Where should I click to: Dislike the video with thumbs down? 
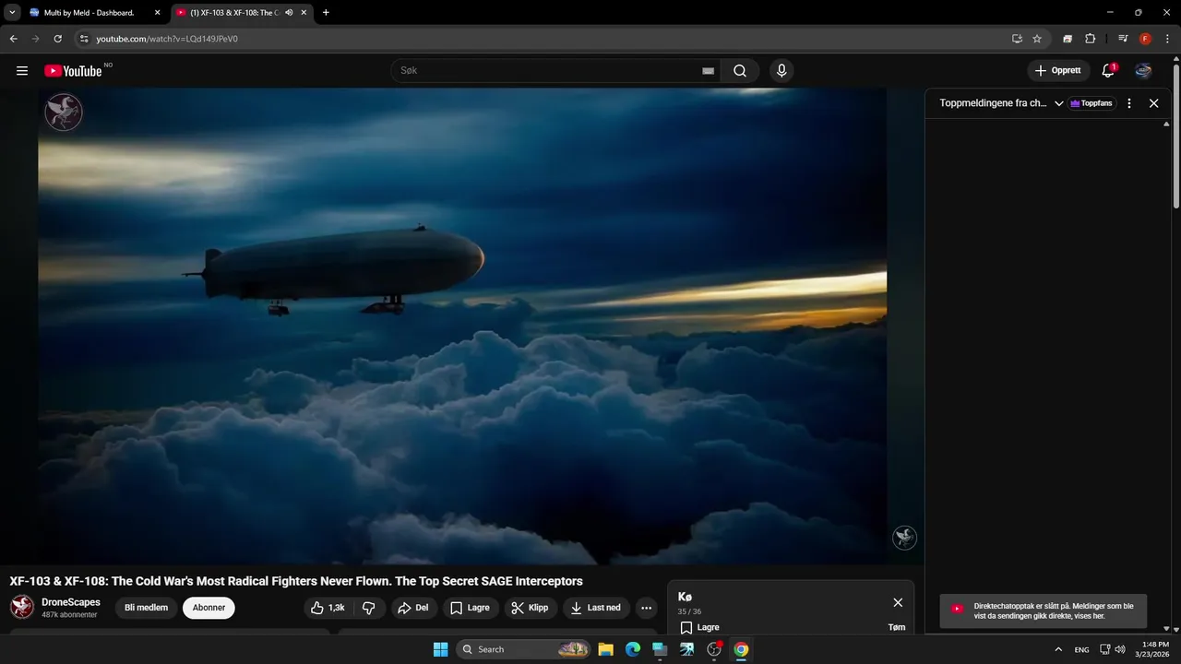pyautogui.click(x=368, y=608)
